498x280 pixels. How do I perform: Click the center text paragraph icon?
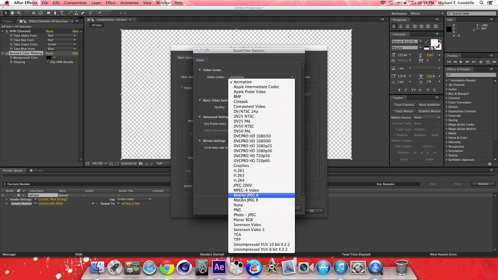(401, 26)
